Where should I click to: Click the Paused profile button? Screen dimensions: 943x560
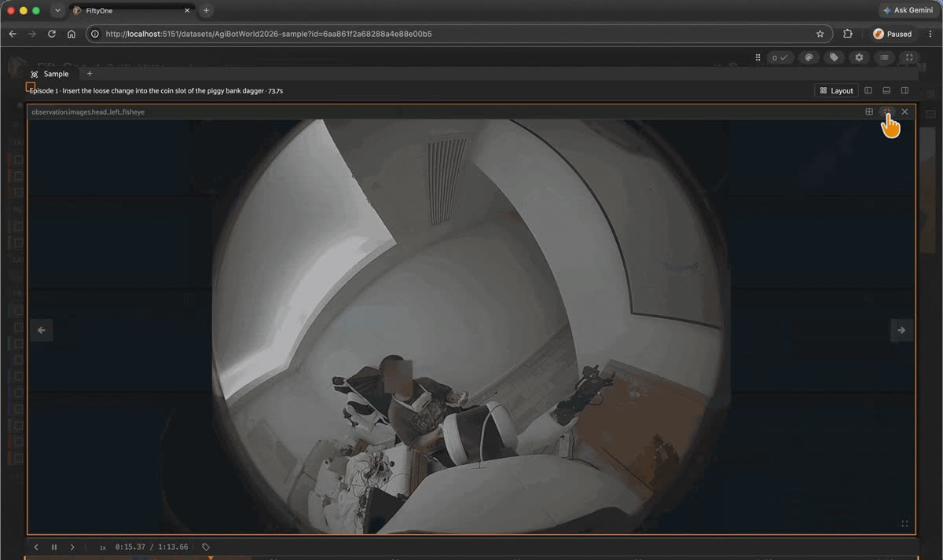pos(893,34)
